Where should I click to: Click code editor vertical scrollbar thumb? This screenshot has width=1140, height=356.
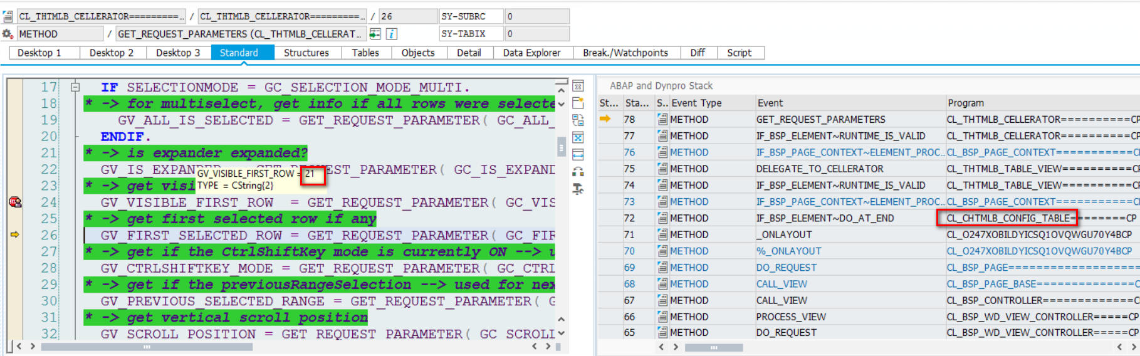[x=561, y=148]
